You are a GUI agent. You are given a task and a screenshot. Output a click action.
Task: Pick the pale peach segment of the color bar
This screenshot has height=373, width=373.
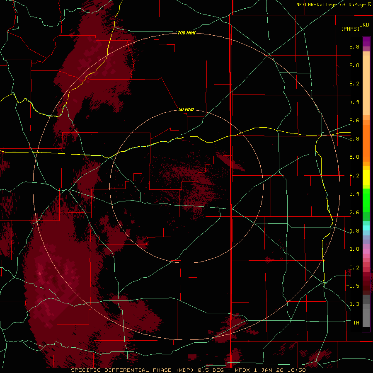pyautogui.click(x=366, y=85)
